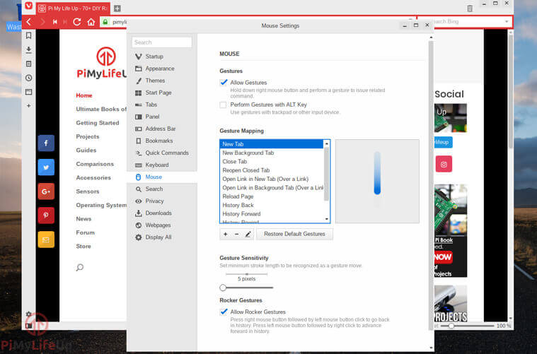Reload the page with the reload icon
The height and width of the screenshot is (354, 537).
click(x=77, y=22)
